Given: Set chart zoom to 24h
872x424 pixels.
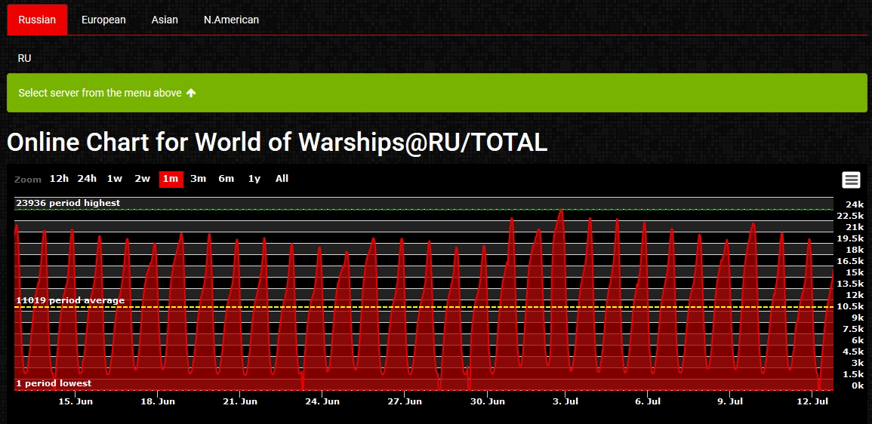Looking at the screenshot, I should tap(87, 179).
